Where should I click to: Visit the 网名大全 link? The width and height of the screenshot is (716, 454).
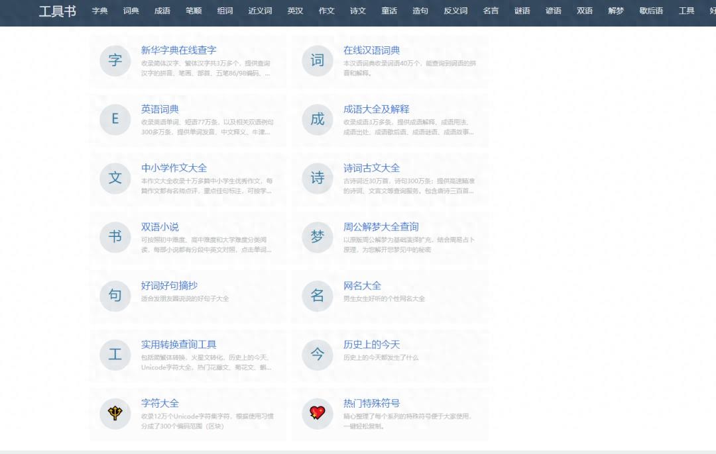[362, 286]
